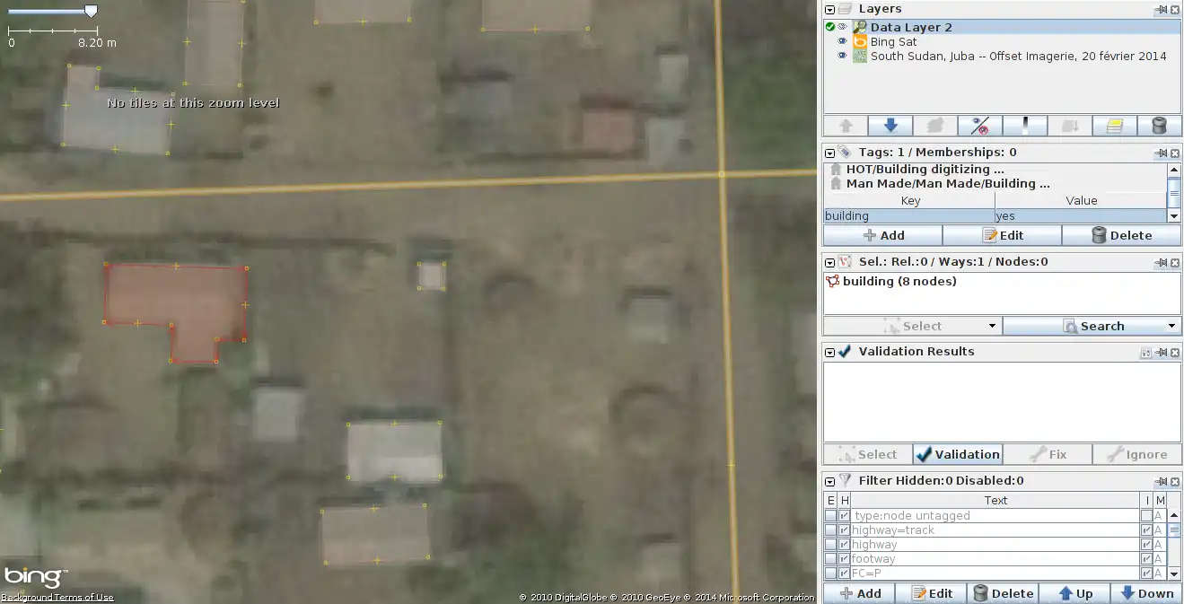Screen dimensions: 1184x604
Task: Click the yellow activate layer icon
Action: (x=1114, y=126)
